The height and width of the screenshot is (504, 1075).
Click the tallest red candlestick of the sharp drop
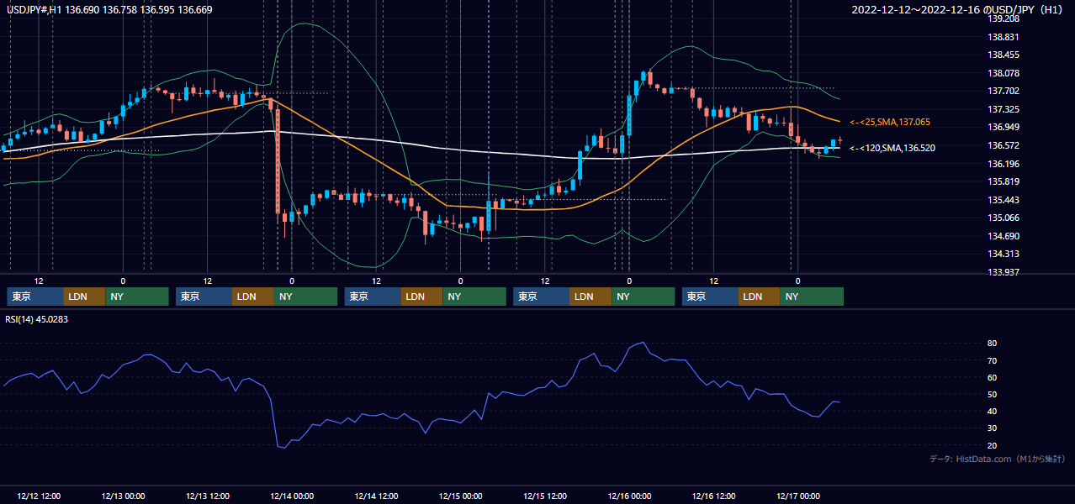(x=277, y=162)
